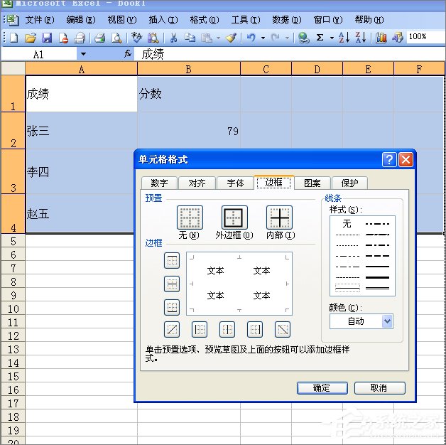The width and height of the screenshot is (446, 445).
Task: Open the undo history dropdown arrow
Action: pos(263,37)
